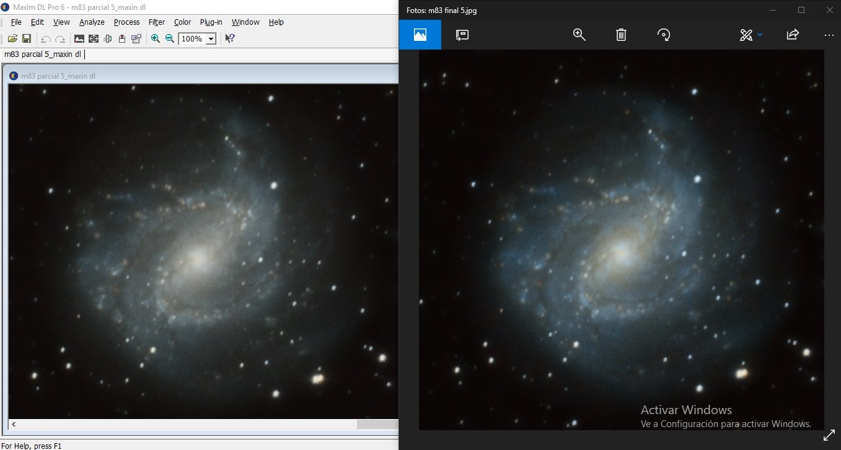Open the Help menu in MaxIm DL

276,22
